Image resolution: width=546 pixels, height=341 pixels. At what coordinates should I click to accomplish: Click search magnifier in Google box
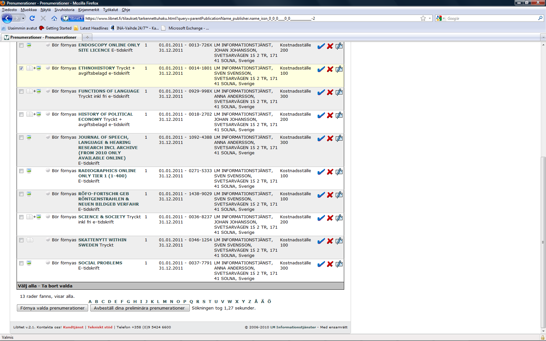(540, 19)
